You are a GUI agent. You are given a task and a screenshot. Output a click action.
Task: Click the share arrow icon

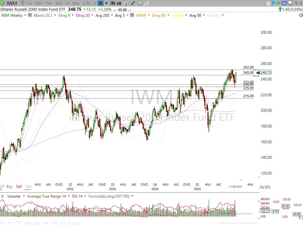(147, 3)
